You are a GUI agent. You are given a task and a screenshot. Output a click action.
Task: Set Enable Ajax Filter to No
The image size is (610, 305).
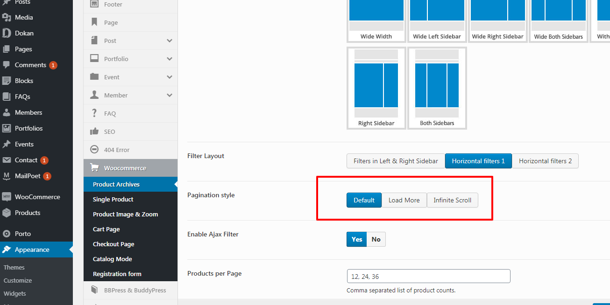(376, 239)
